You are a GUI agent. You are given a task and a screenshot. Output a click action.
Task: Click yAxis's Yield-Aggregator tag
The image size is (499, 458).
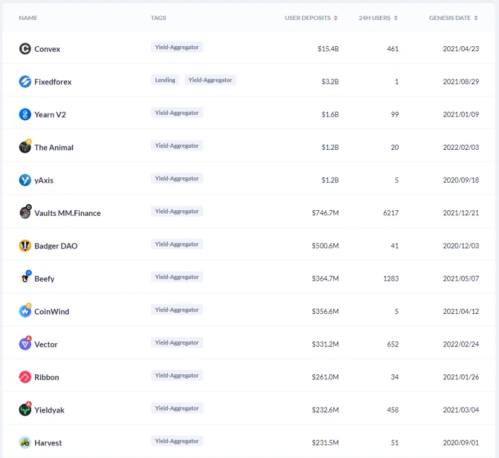tap(177, 178)
